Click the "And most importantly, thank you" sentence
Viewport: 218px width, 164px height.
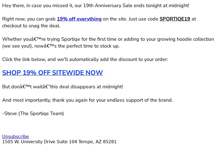tap(87, 100)
